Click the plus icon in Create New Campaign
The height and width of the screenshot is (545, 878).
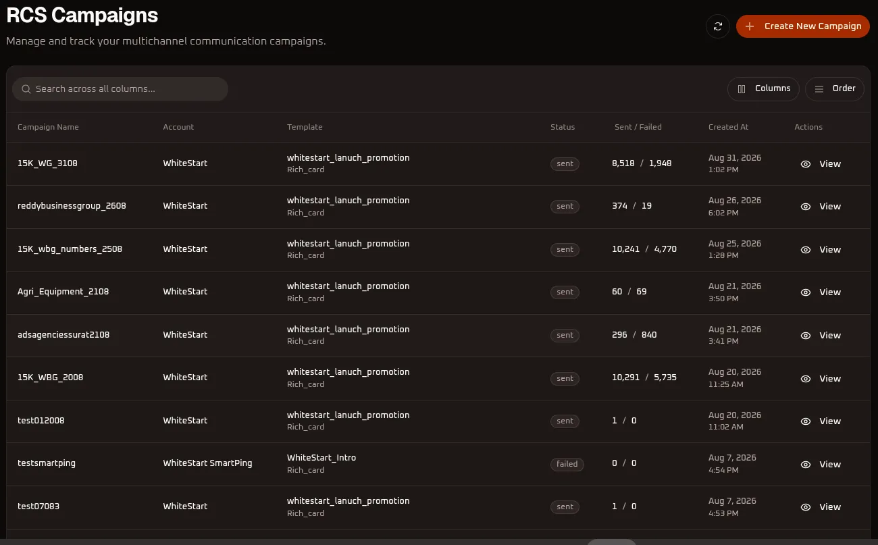[750, 26]
